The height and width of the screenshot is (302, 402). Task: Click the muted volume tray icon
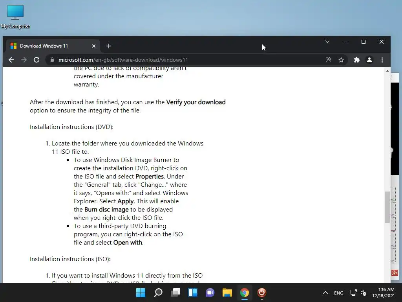(x=364, y=293)
